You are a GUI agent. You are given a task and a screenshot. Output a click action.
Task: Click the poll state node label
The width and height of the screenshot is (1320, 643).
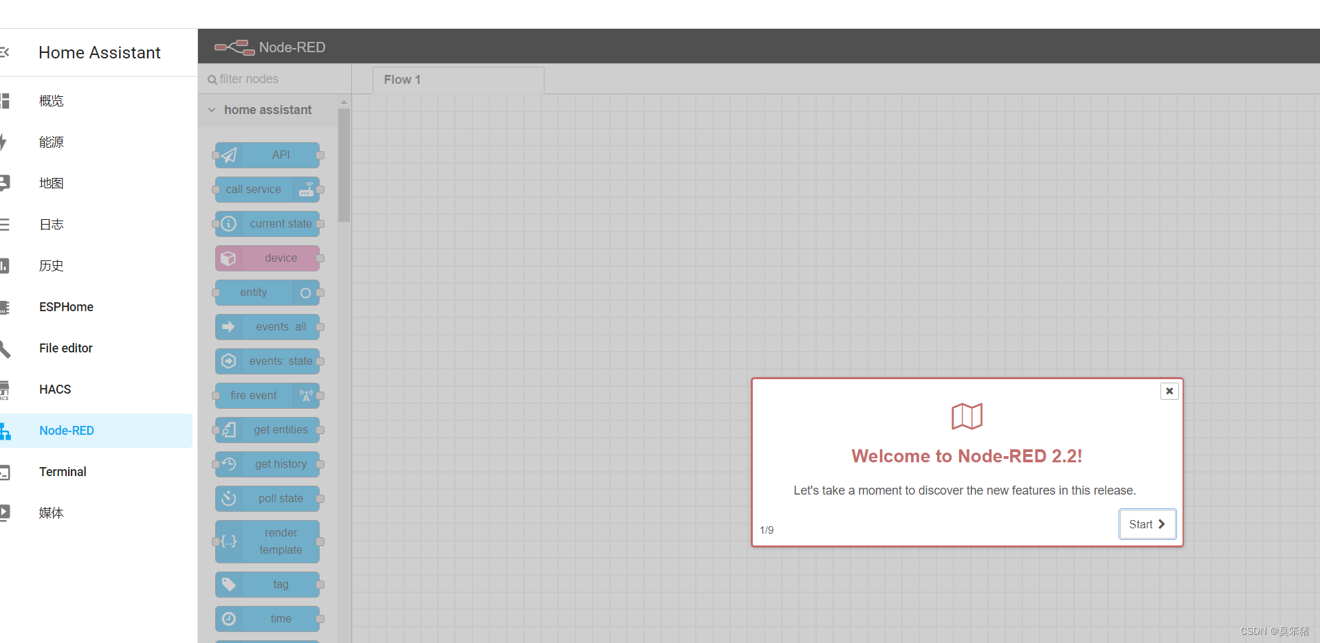tap(281, 499)
